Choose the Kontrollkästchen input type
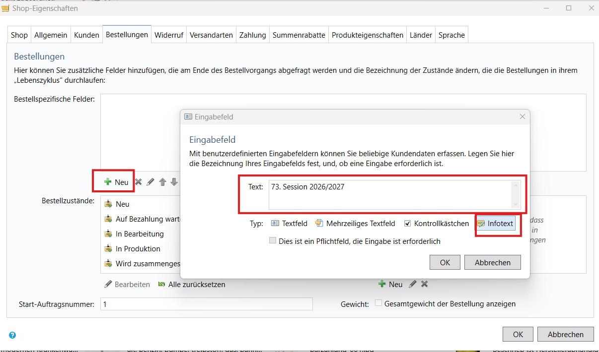The width and height of the screenshot is (599, 352). 436,224
